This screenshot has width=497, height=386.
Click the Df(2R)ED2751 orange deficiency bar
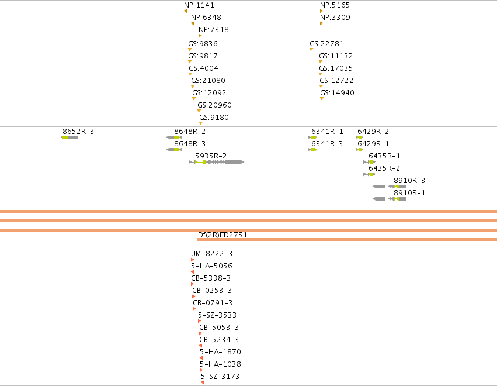pos(347,240)
